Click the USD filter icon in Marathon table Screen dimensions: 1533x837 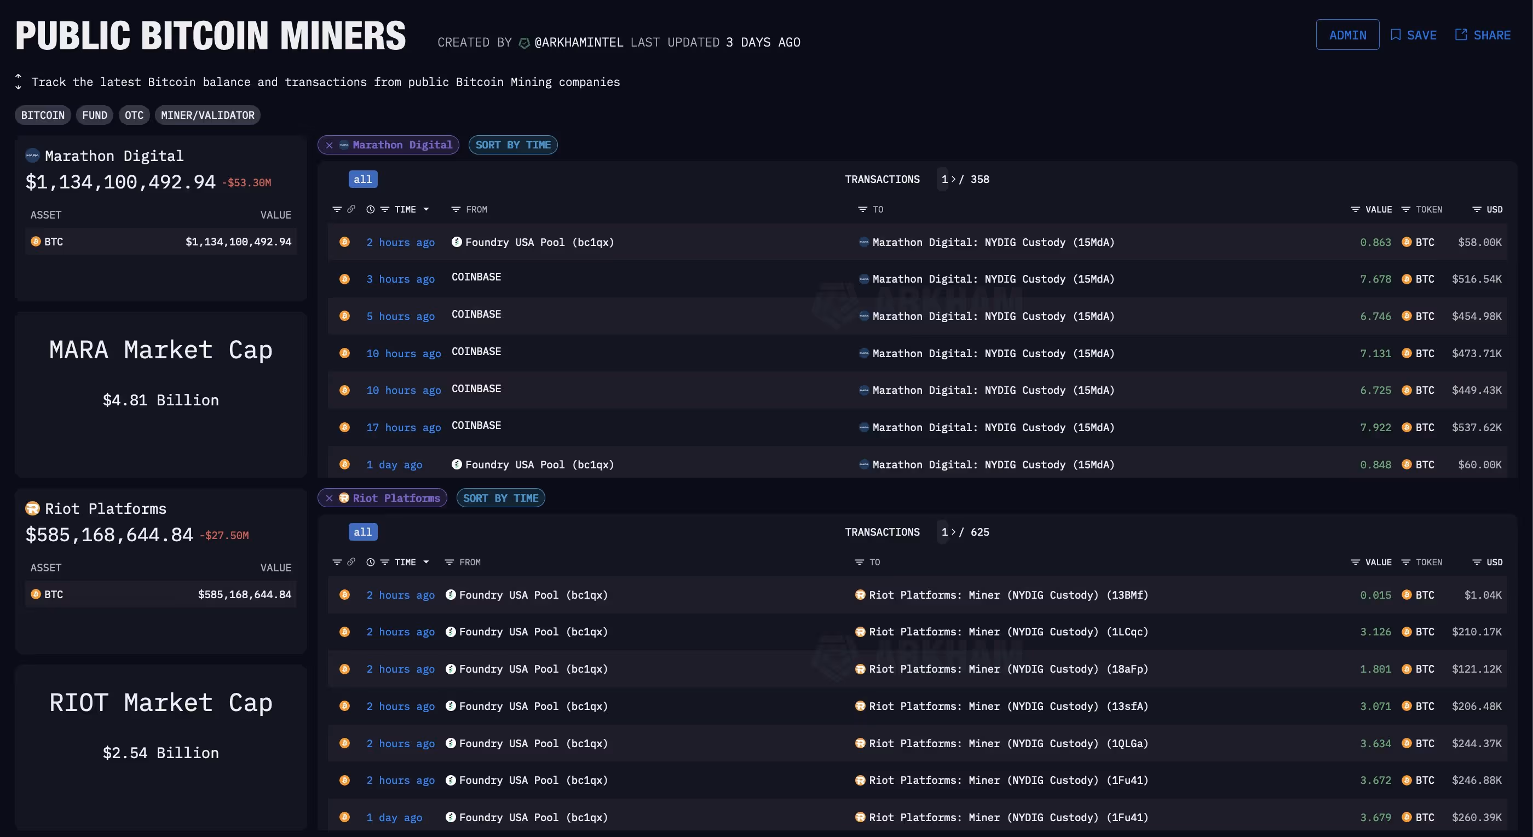tap(1477, 210)
